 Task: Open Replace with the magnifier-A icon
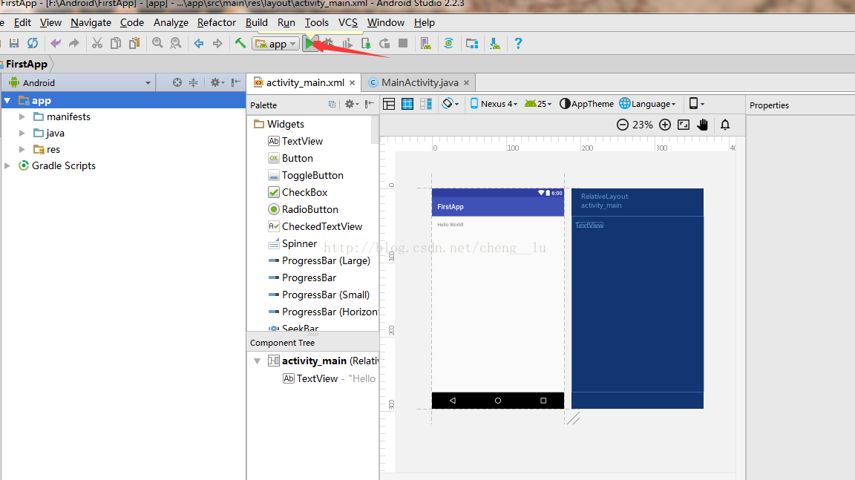click(x=176, y=43)
